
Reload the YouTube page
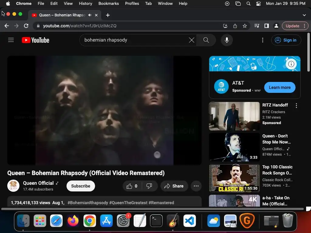point(26,26)
